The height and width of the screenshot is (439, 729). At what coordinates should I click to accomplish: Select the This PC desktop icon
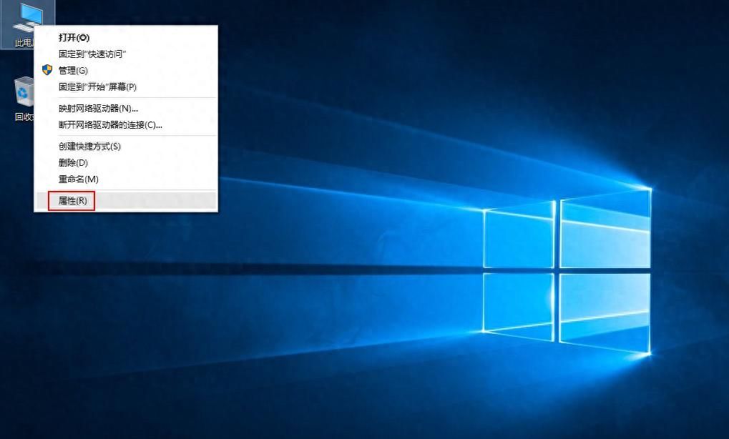(29, 17)
